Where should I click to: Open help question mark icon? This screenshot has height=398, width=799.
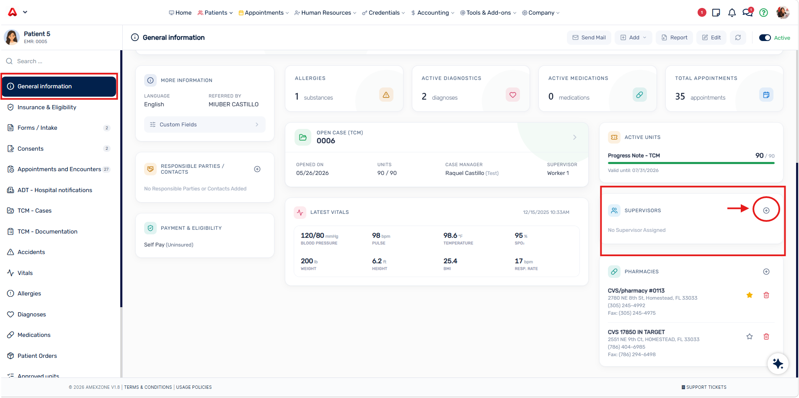coord(763,13)
